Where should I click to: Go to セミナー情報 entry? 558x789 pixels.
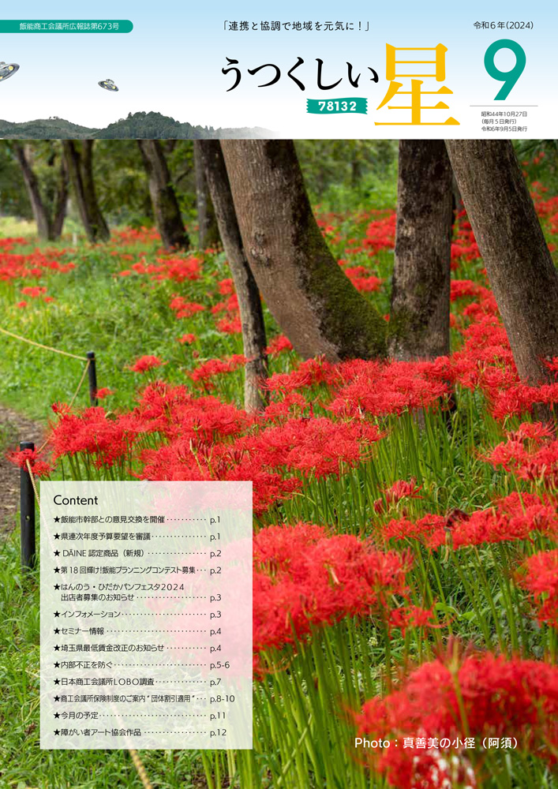click(x=137, y=631)
